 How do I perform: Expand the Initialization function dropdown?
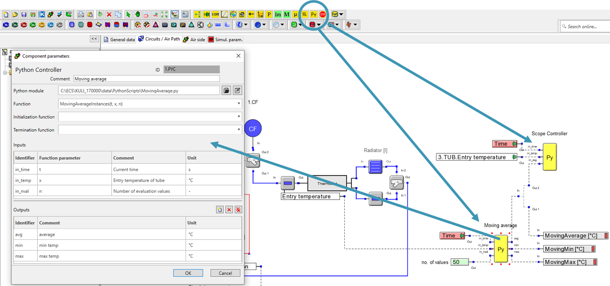[239, 117]
